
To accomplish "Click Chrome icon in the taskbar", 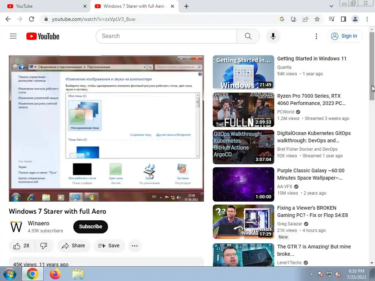I will (33, 274).
